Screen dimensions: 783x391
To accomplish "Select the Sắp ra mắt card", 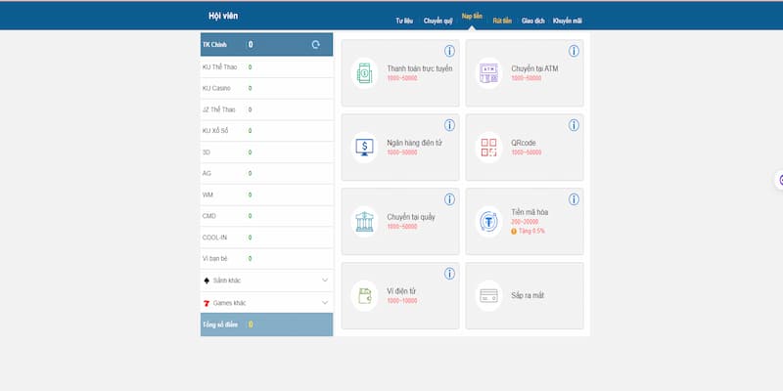I will pyautogui.click(x=525, y=295).
